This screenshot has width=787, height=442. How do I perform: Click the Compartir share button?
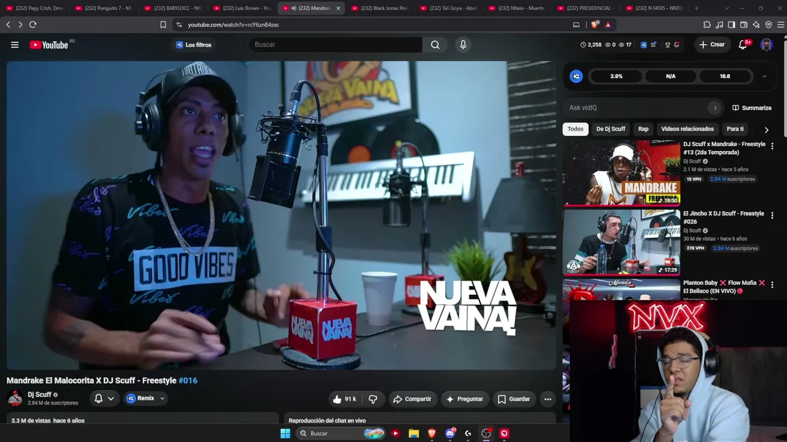pos(412,399)
